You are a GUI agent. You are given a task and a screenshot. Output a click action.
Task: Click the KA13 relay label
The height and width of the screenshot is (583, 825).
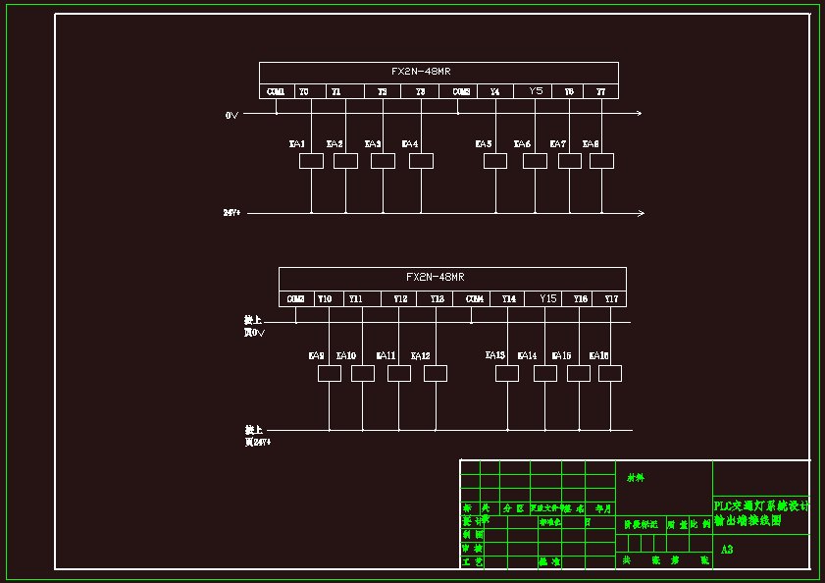[495, 355]
